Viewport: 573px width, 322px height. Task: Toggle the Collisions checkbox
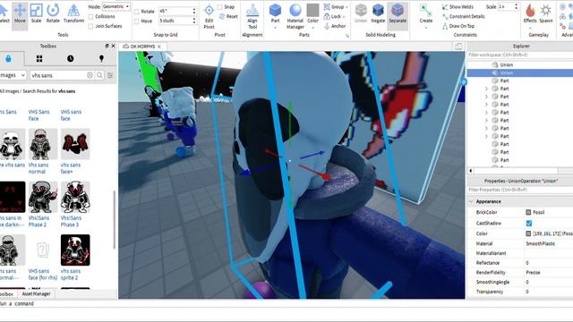pyautogui.click(x=90, y=16)
